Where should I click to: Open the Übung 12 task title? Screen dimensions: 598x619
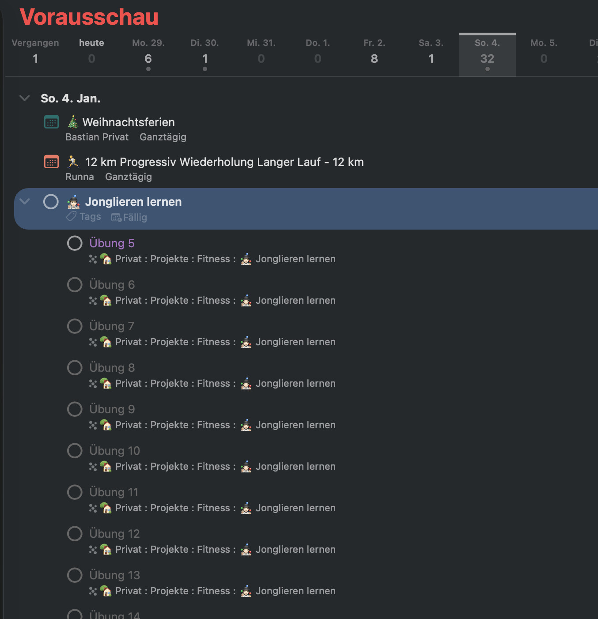tap(114, 534)
